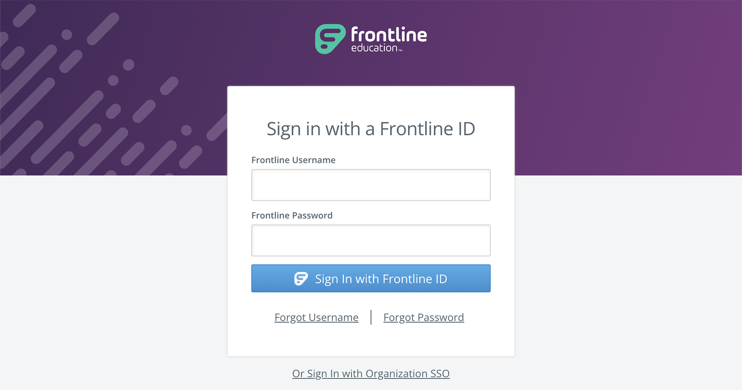
Task: Focus the Frontline Password input field
Action: pyautogui.click(x=371, y=241)
